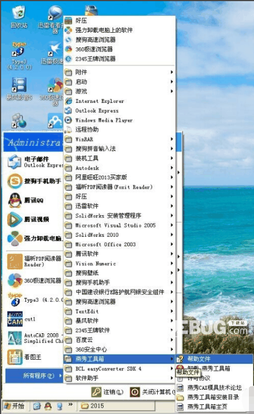Open 2345王牌浏览器 in programs list
Viewport: 254px width, 414px height.
pyautogui.click(x=120, y=59)
